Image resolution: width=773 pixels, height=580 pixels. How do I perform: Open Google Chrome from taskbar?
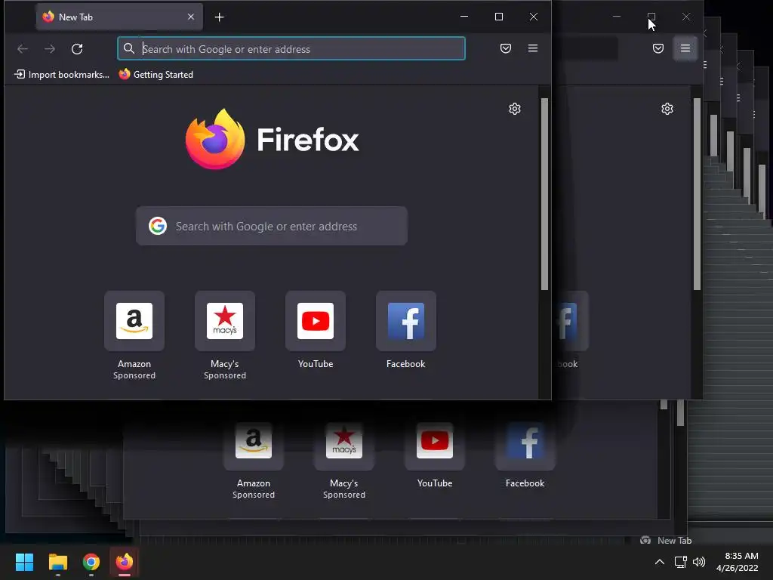tap(91, 562)
